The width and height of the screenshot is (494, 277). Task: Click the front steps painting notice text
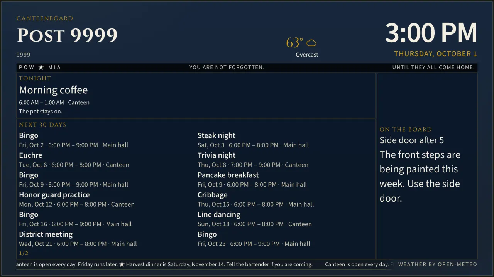coord(420,176)
